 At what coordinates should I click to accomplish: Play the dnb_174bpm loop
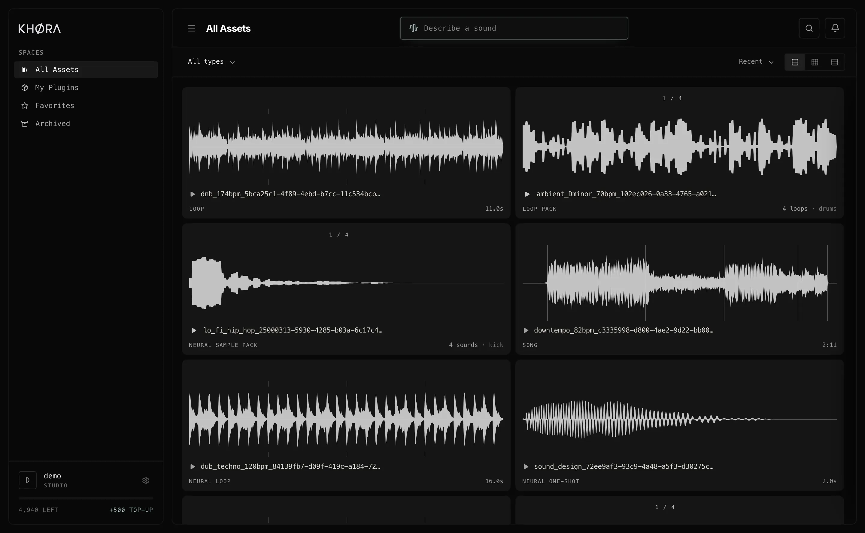click(x=193, y=194)
